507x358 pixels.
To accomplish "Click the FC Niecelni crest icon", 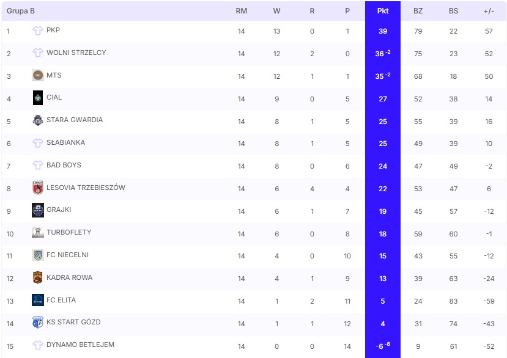I will 38,255.
